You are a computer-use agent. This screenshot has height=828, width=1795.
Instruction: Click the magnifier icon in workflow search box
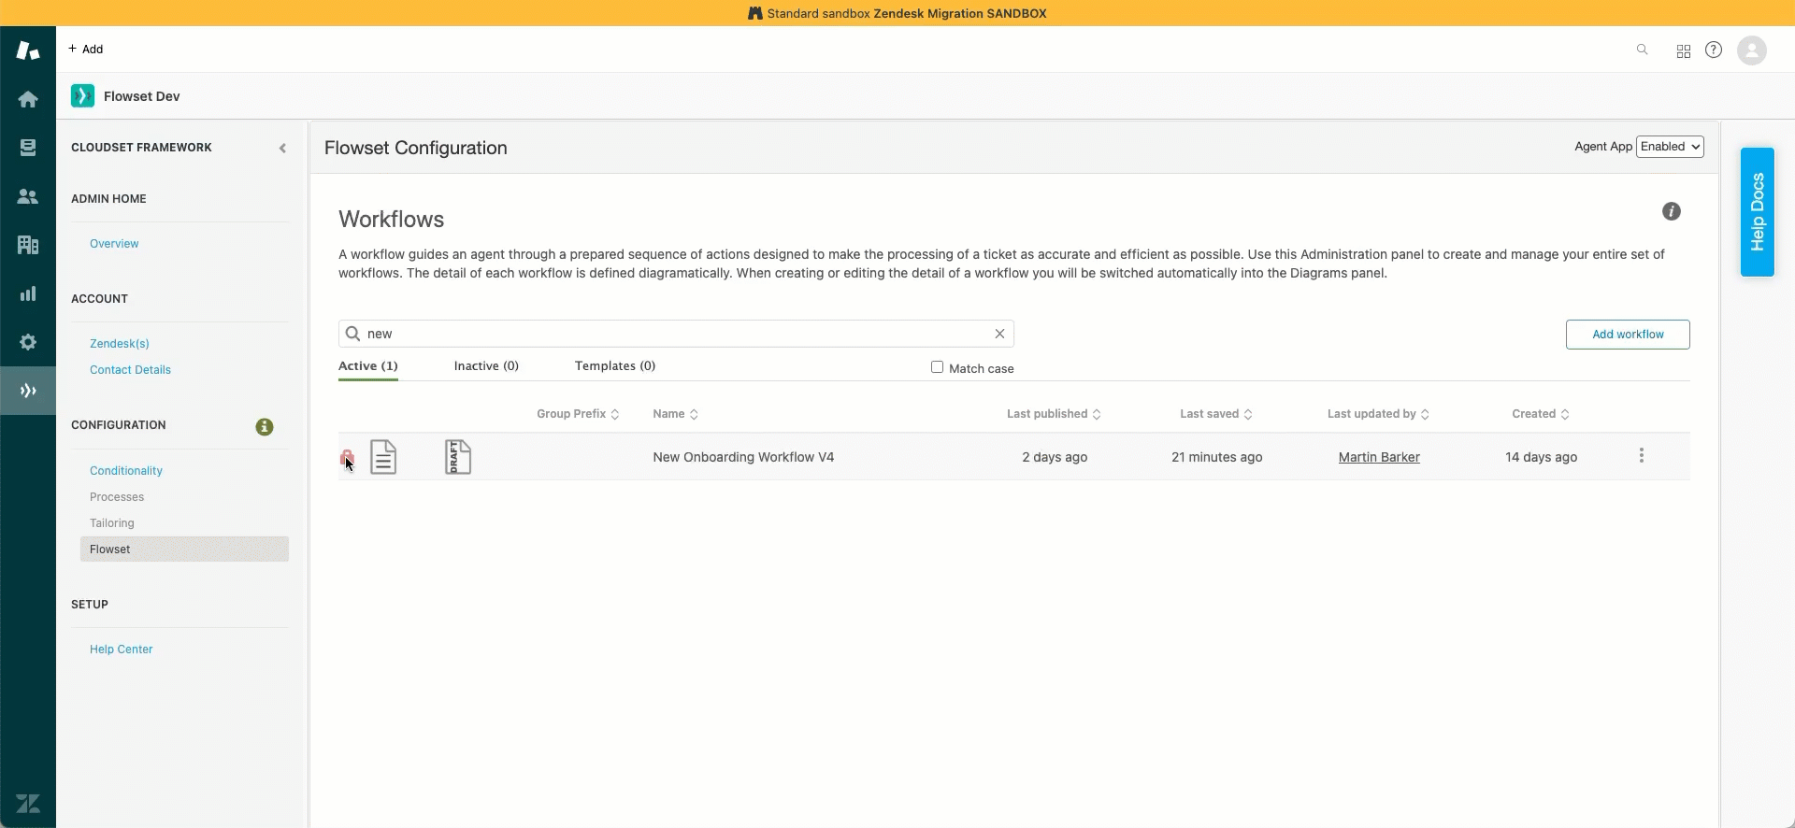point(352,334)
